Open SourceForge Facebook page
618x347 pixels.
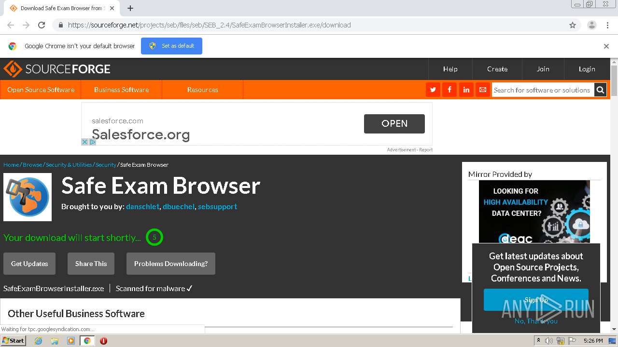point(449,90)
